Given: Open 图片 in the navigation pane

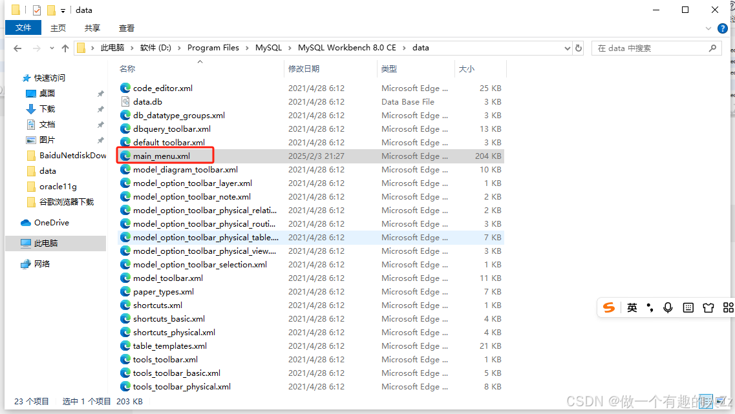Looking at the screenshot, I should 47,140.
